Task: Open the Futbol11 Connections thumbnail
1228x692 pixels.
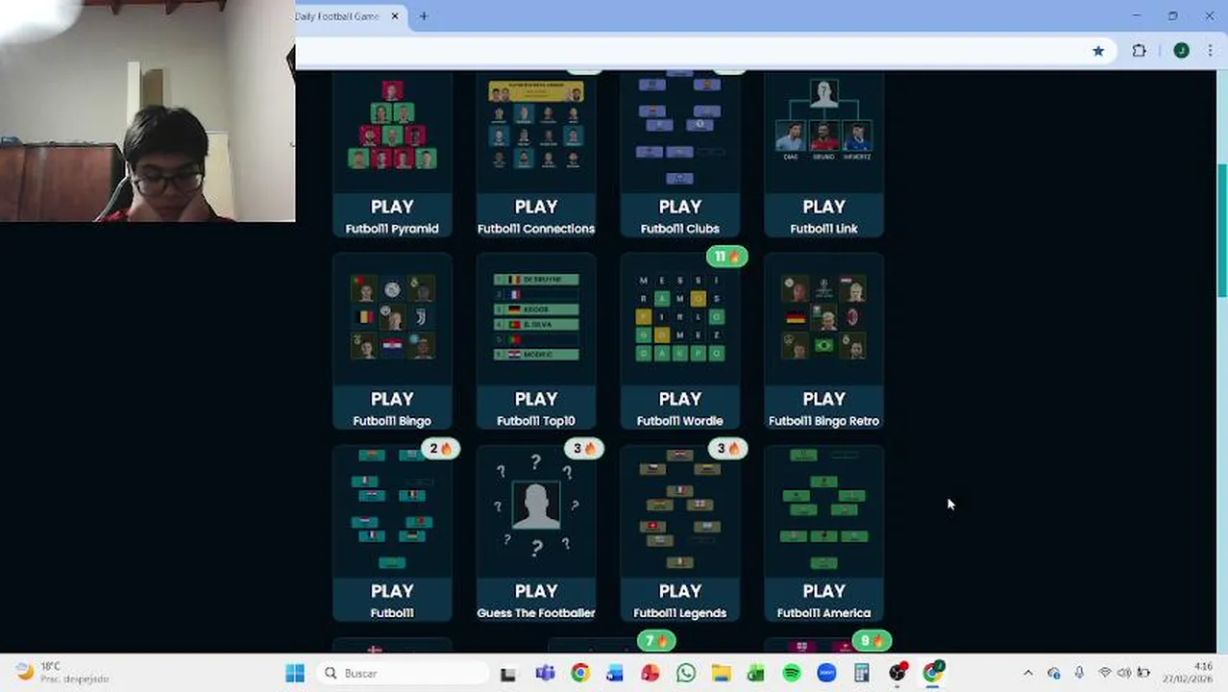Action: click(x=536, y=125)
